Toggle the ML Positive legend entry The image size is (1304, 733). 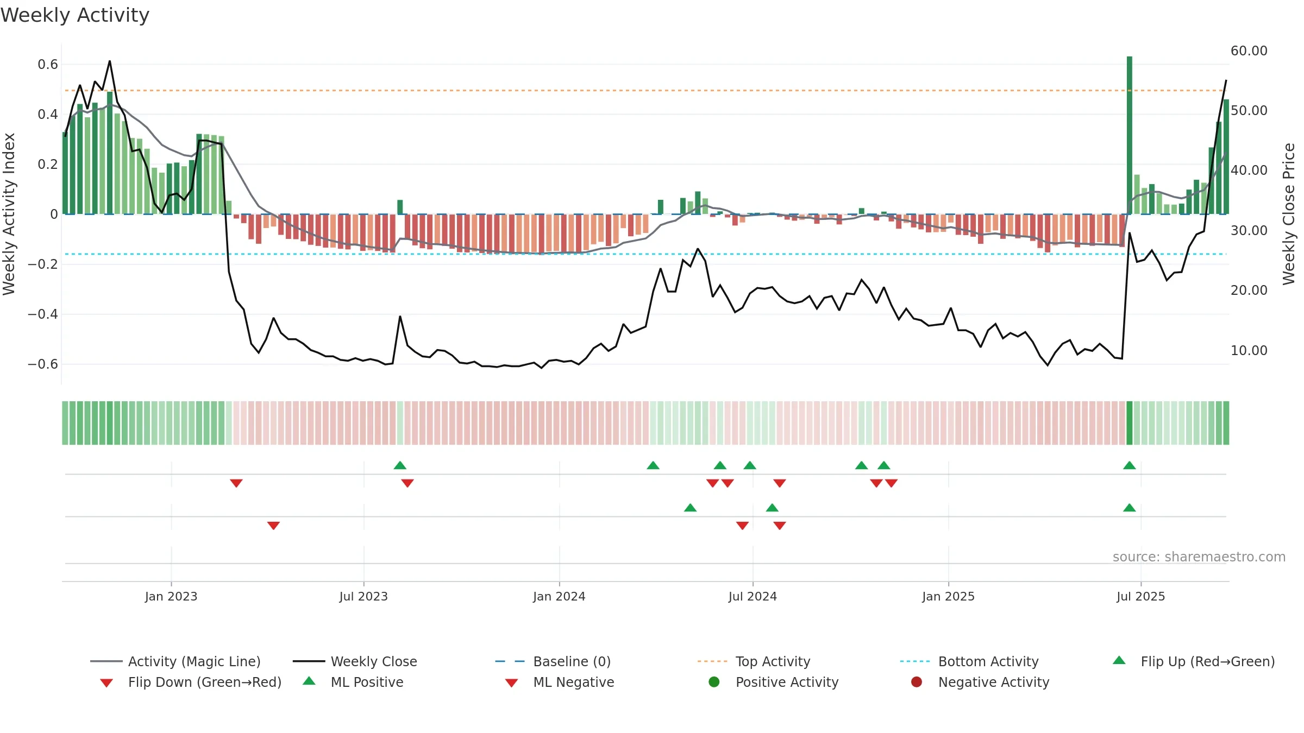tap(353, 682)
